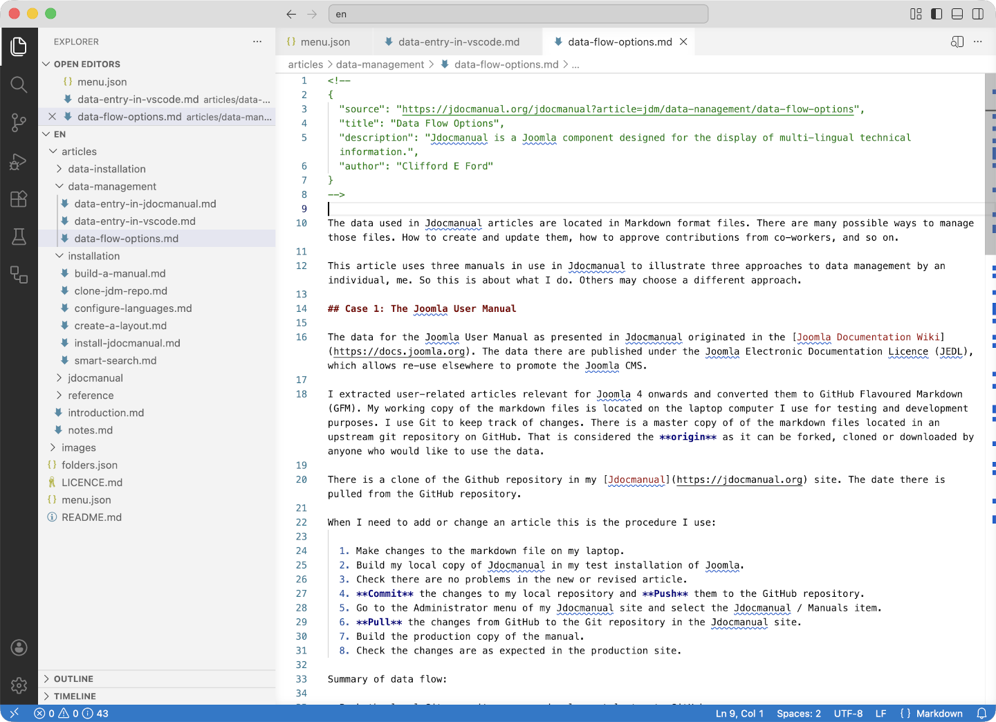Click the remote window indicator in status bar
The image size is (996, 722).
[x=14, y=713]
